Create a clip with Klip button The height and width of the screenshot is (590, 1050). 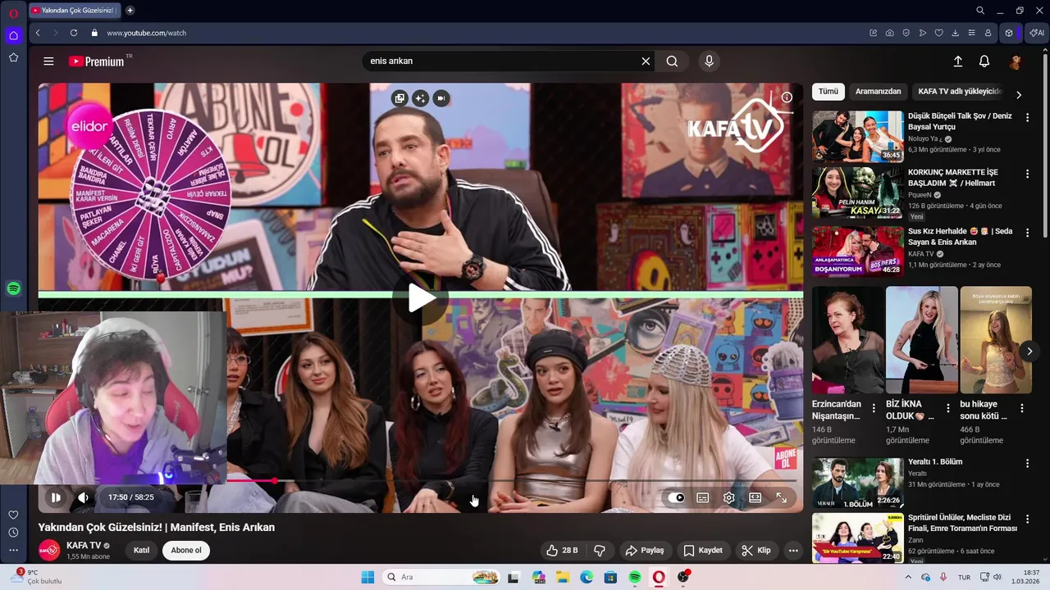(x=756, y=551)
